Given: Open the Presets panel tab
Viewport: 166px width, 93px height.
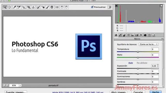Looking at the screenshot, I should 149,35.
